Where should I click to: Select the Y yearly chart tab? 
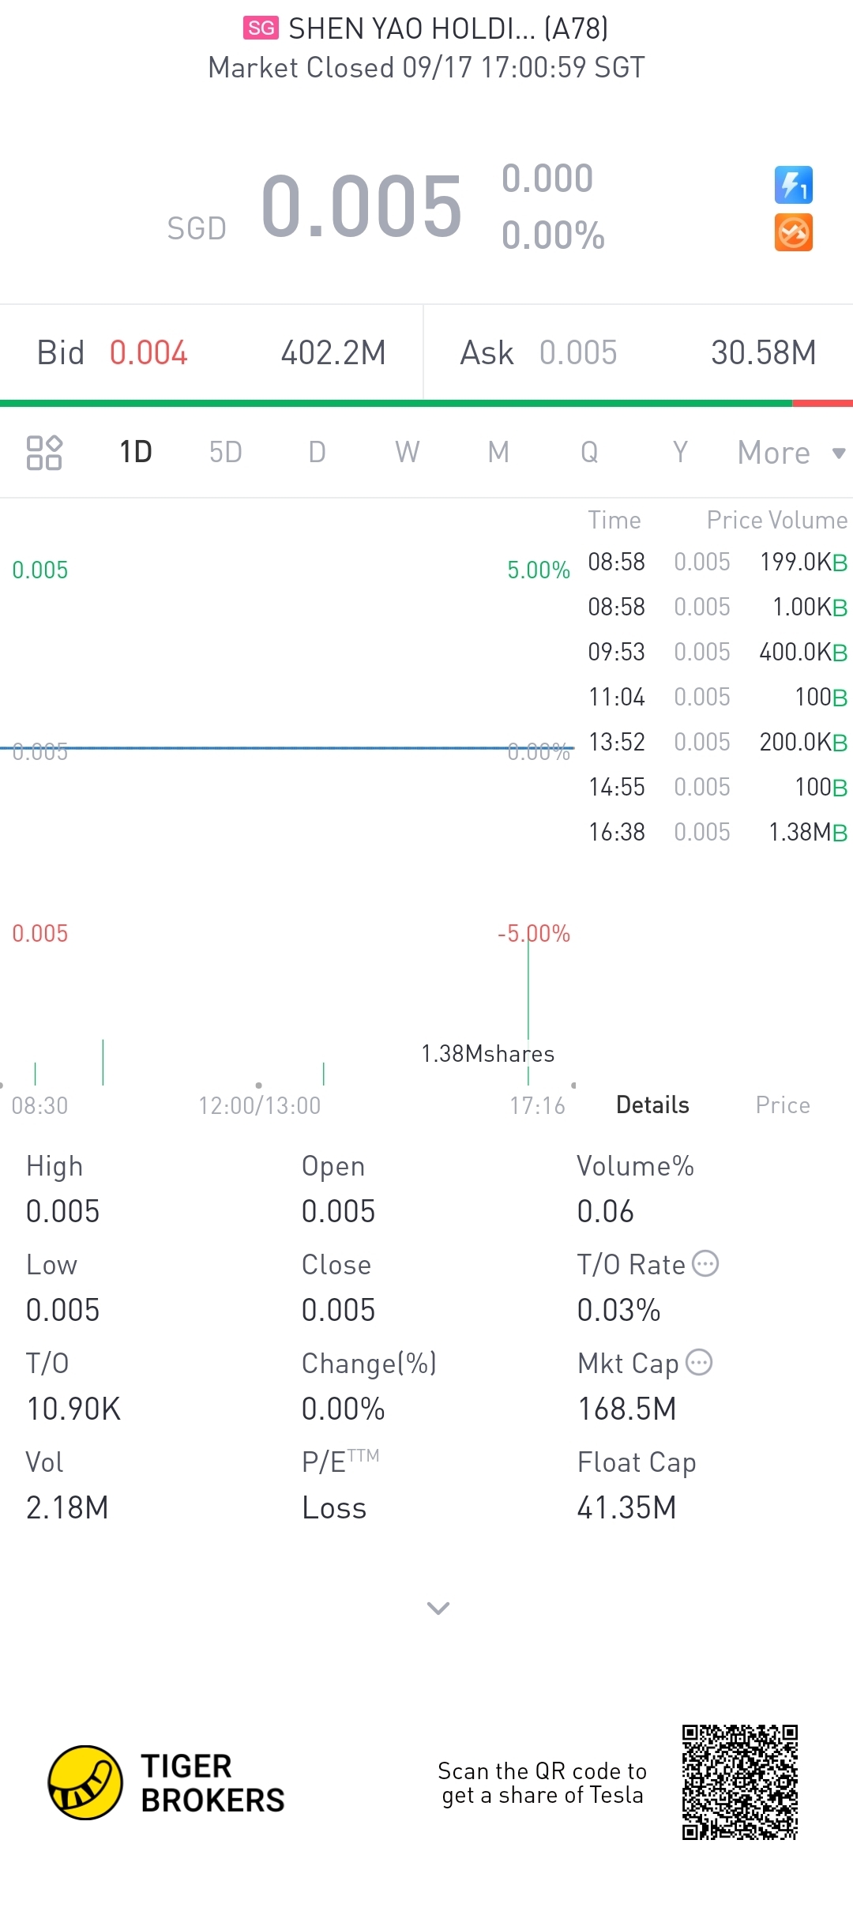tap(680, 453)
